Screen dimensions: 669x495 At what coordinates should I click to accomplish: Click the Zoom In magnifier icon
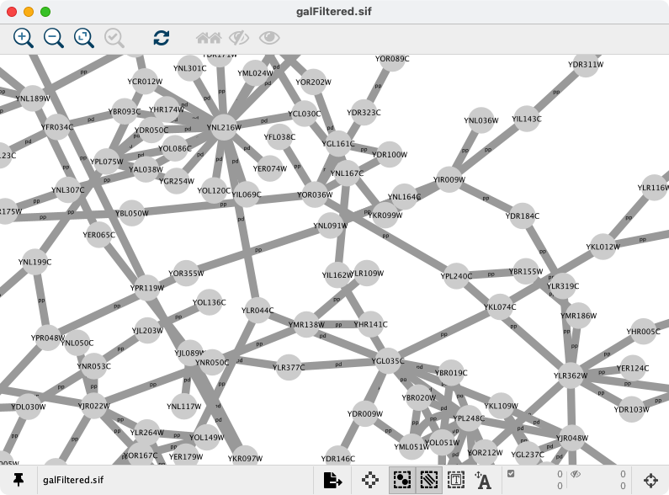(24, 37)
